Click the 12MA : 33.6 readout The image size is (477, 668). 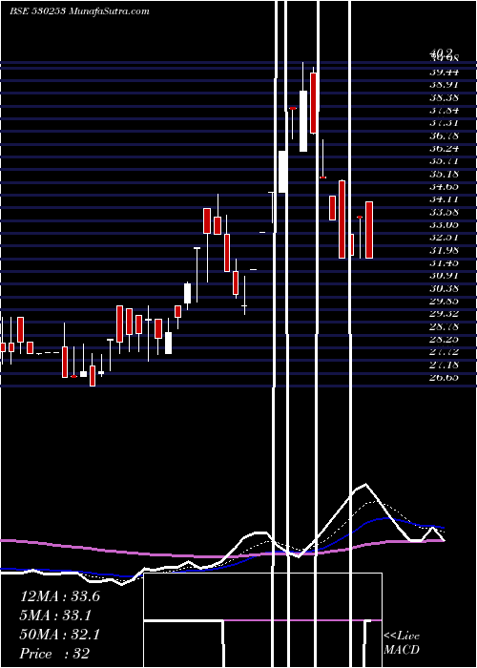pos(60,596)
